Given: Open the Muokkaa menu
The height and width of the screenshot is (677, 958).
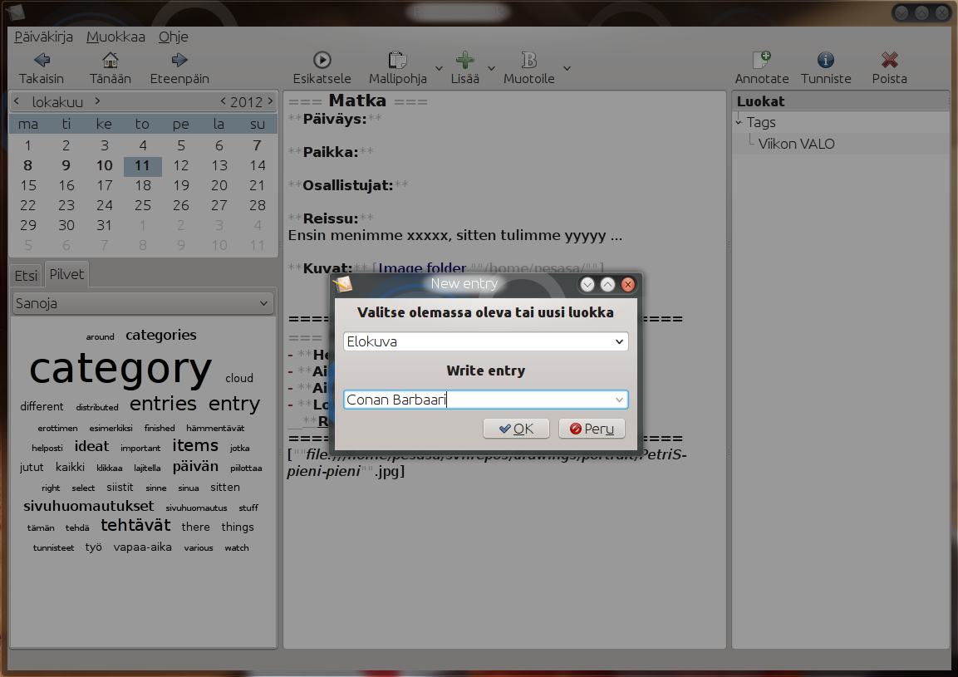Looking at the screenshot, I should (x=115, y=37).
